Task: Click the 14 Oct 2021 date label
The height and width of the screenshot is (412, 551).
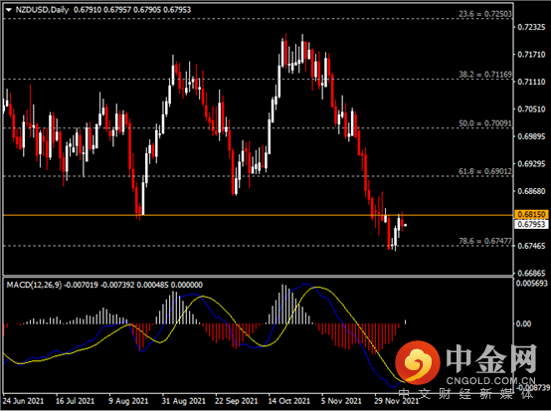Action: (x=288, y=401)
